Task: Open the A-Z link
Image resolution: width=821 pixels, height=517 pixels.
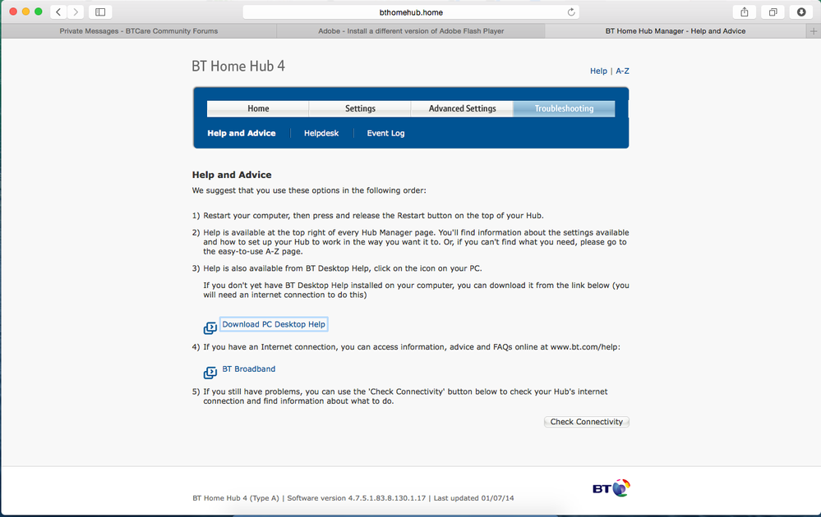Action: coord(623,71)
